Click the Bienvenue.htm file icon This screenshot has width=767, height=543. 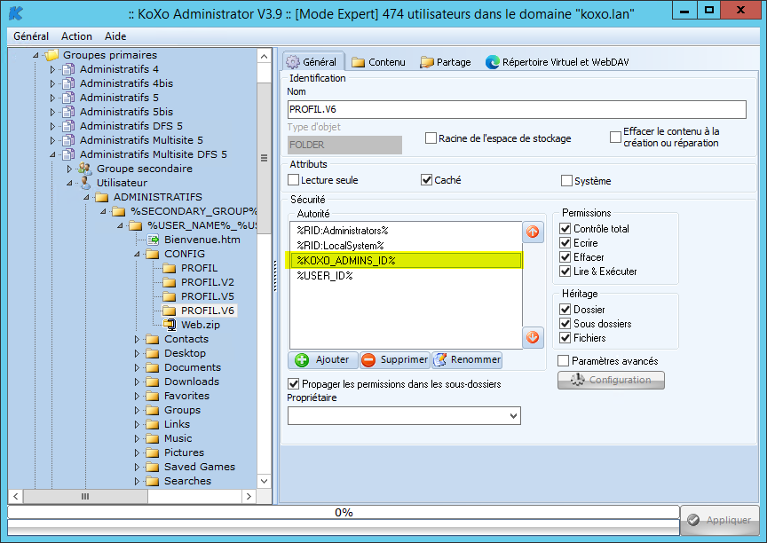pyautogui.click(x=153, y=240)
